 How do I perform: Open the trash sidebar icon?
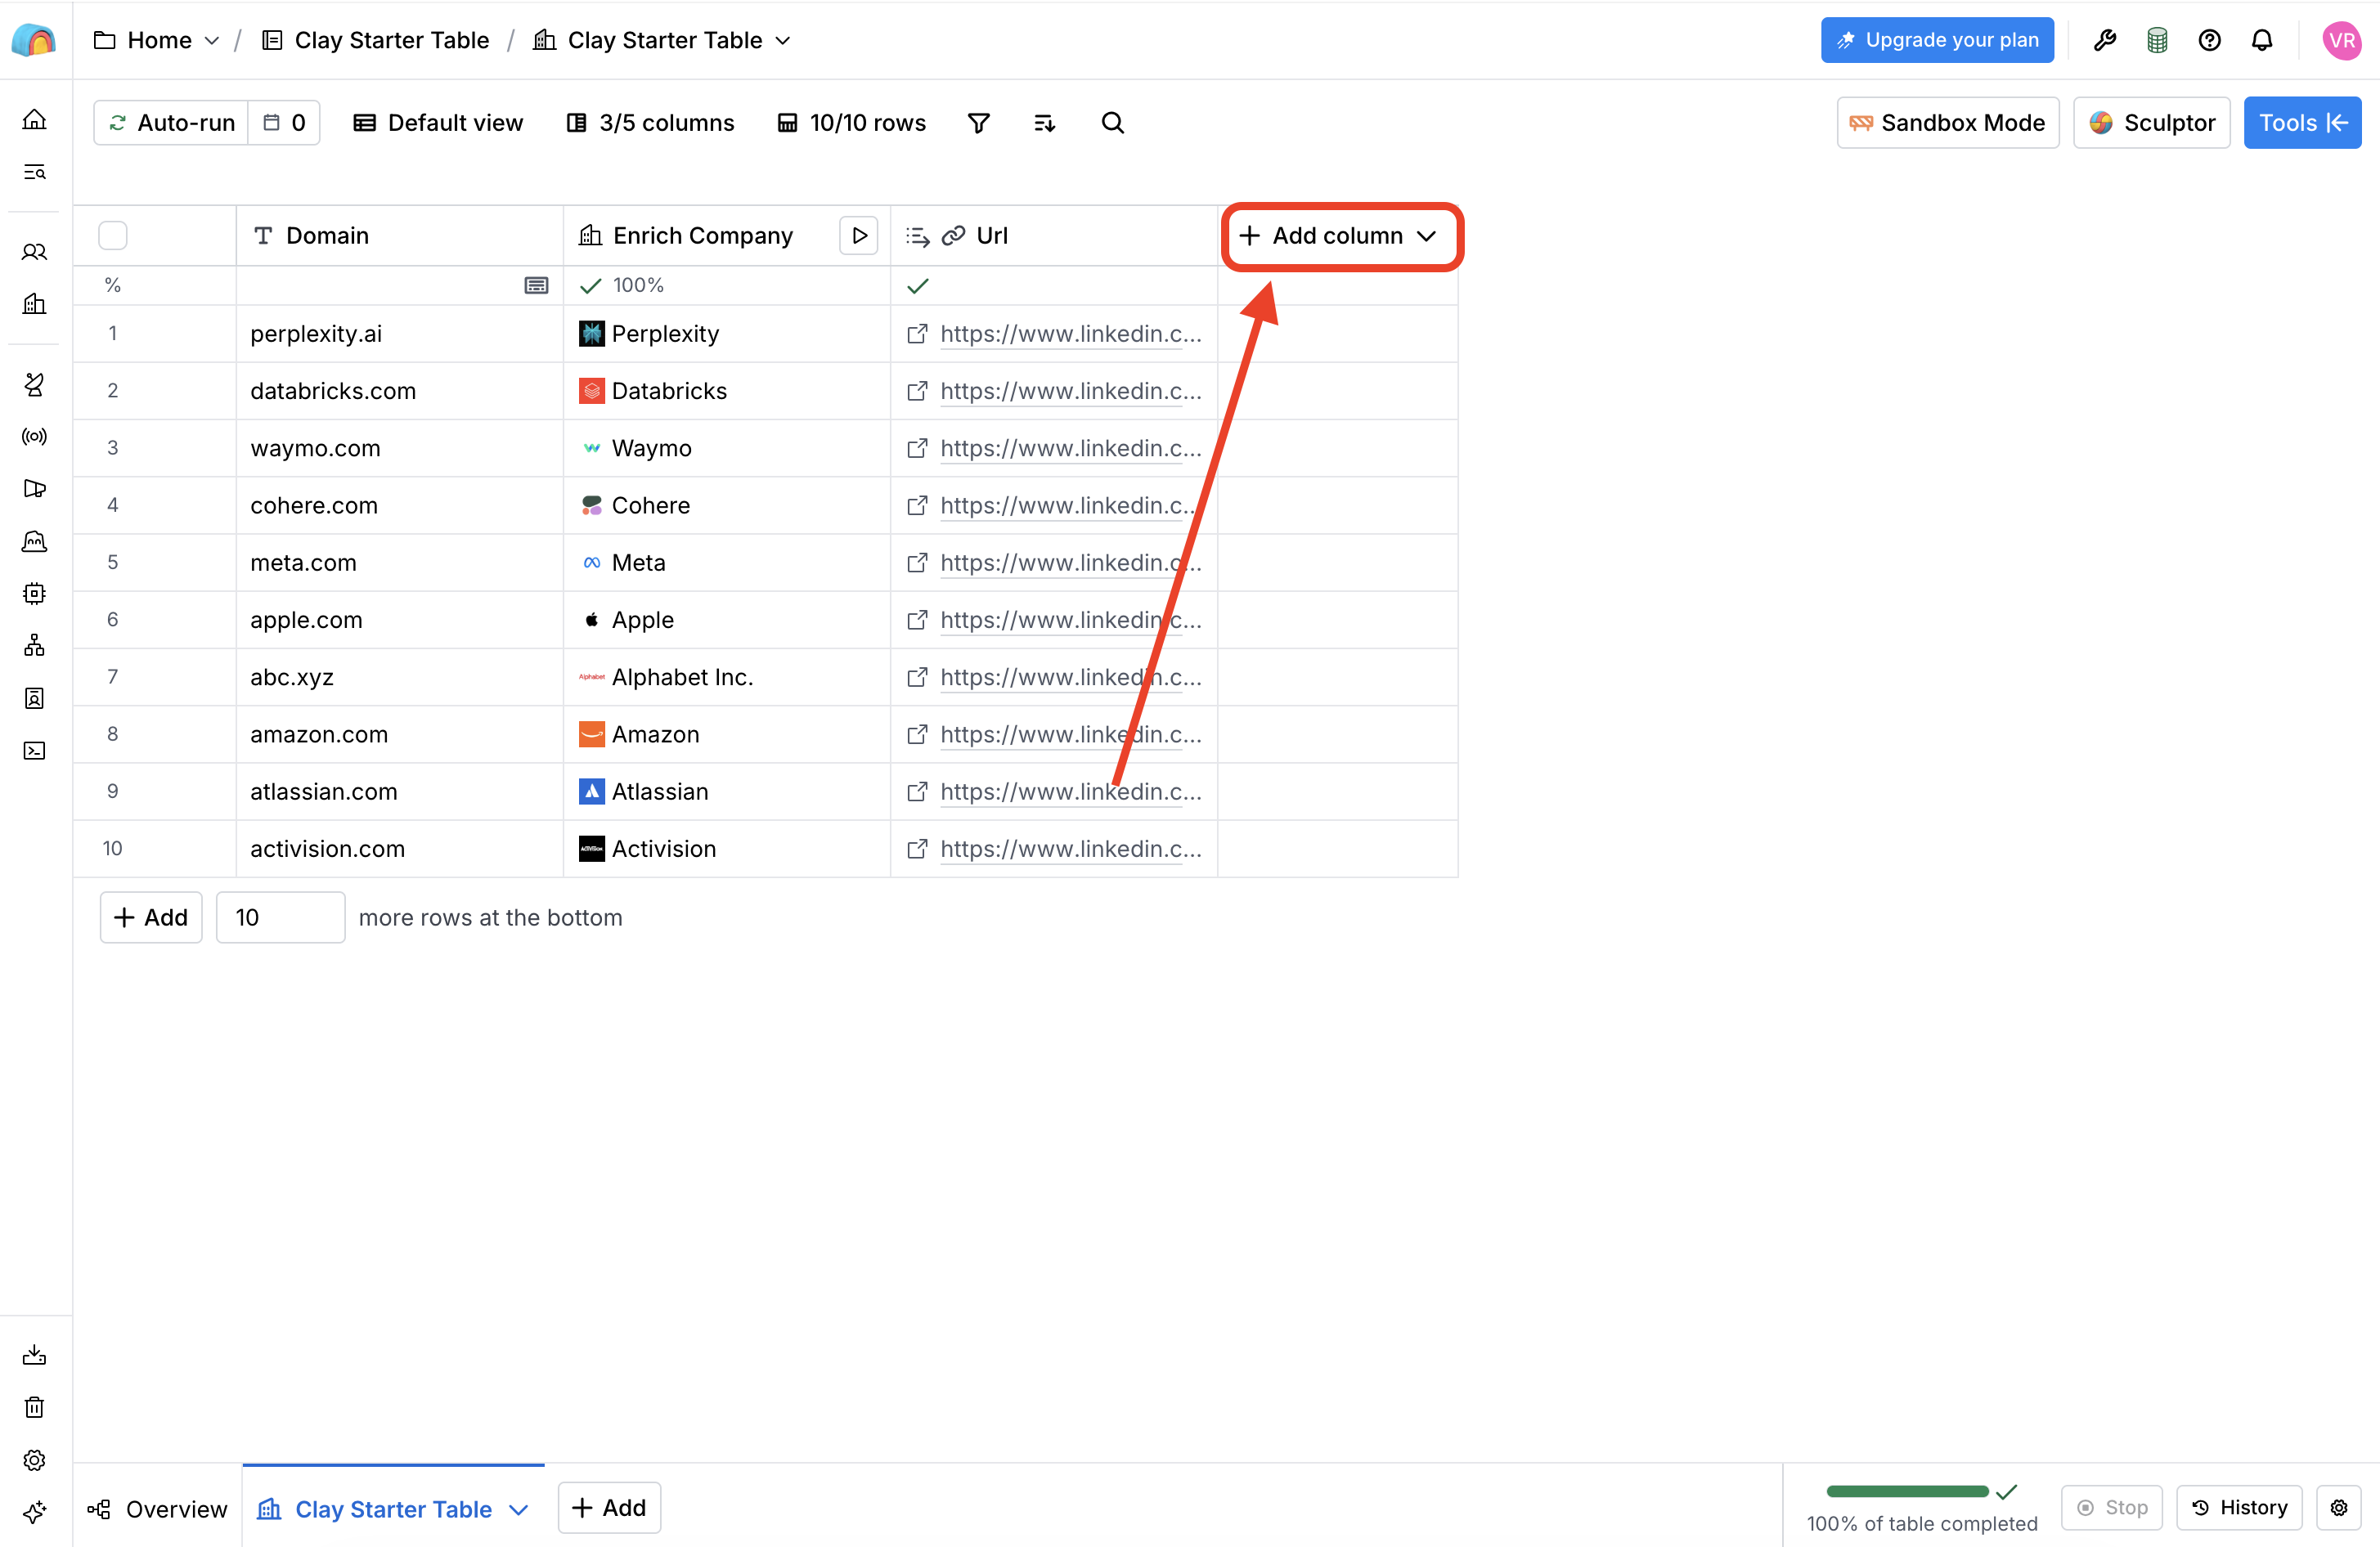coord(34,1408)
